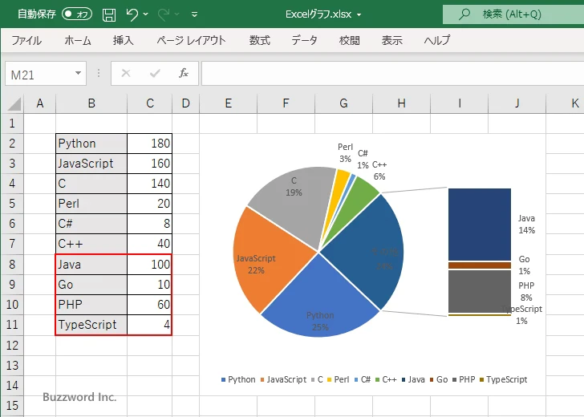The height and width of the screenshot is (417, 584).
Task: Switch to the ホーム tab
Action: tap(78, 40)
